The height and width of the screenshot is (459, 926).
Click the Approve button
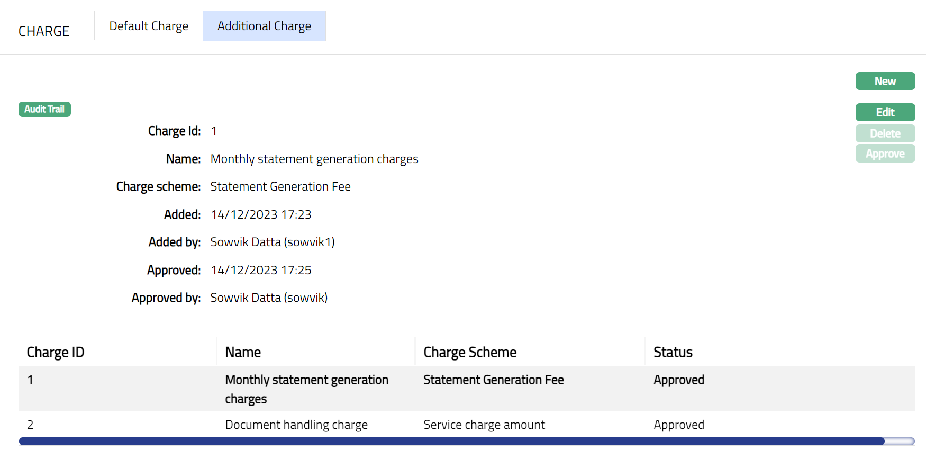click(x=885, y=154)
